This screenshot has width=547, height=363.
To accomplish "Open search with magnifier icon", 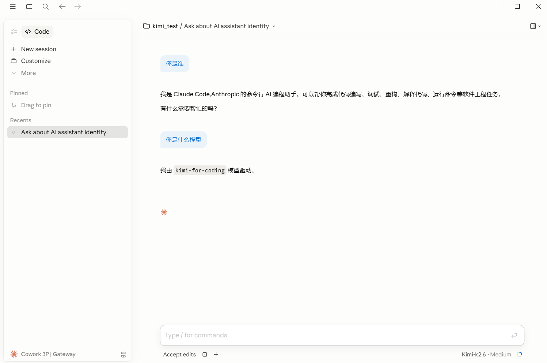I will 46,7.
